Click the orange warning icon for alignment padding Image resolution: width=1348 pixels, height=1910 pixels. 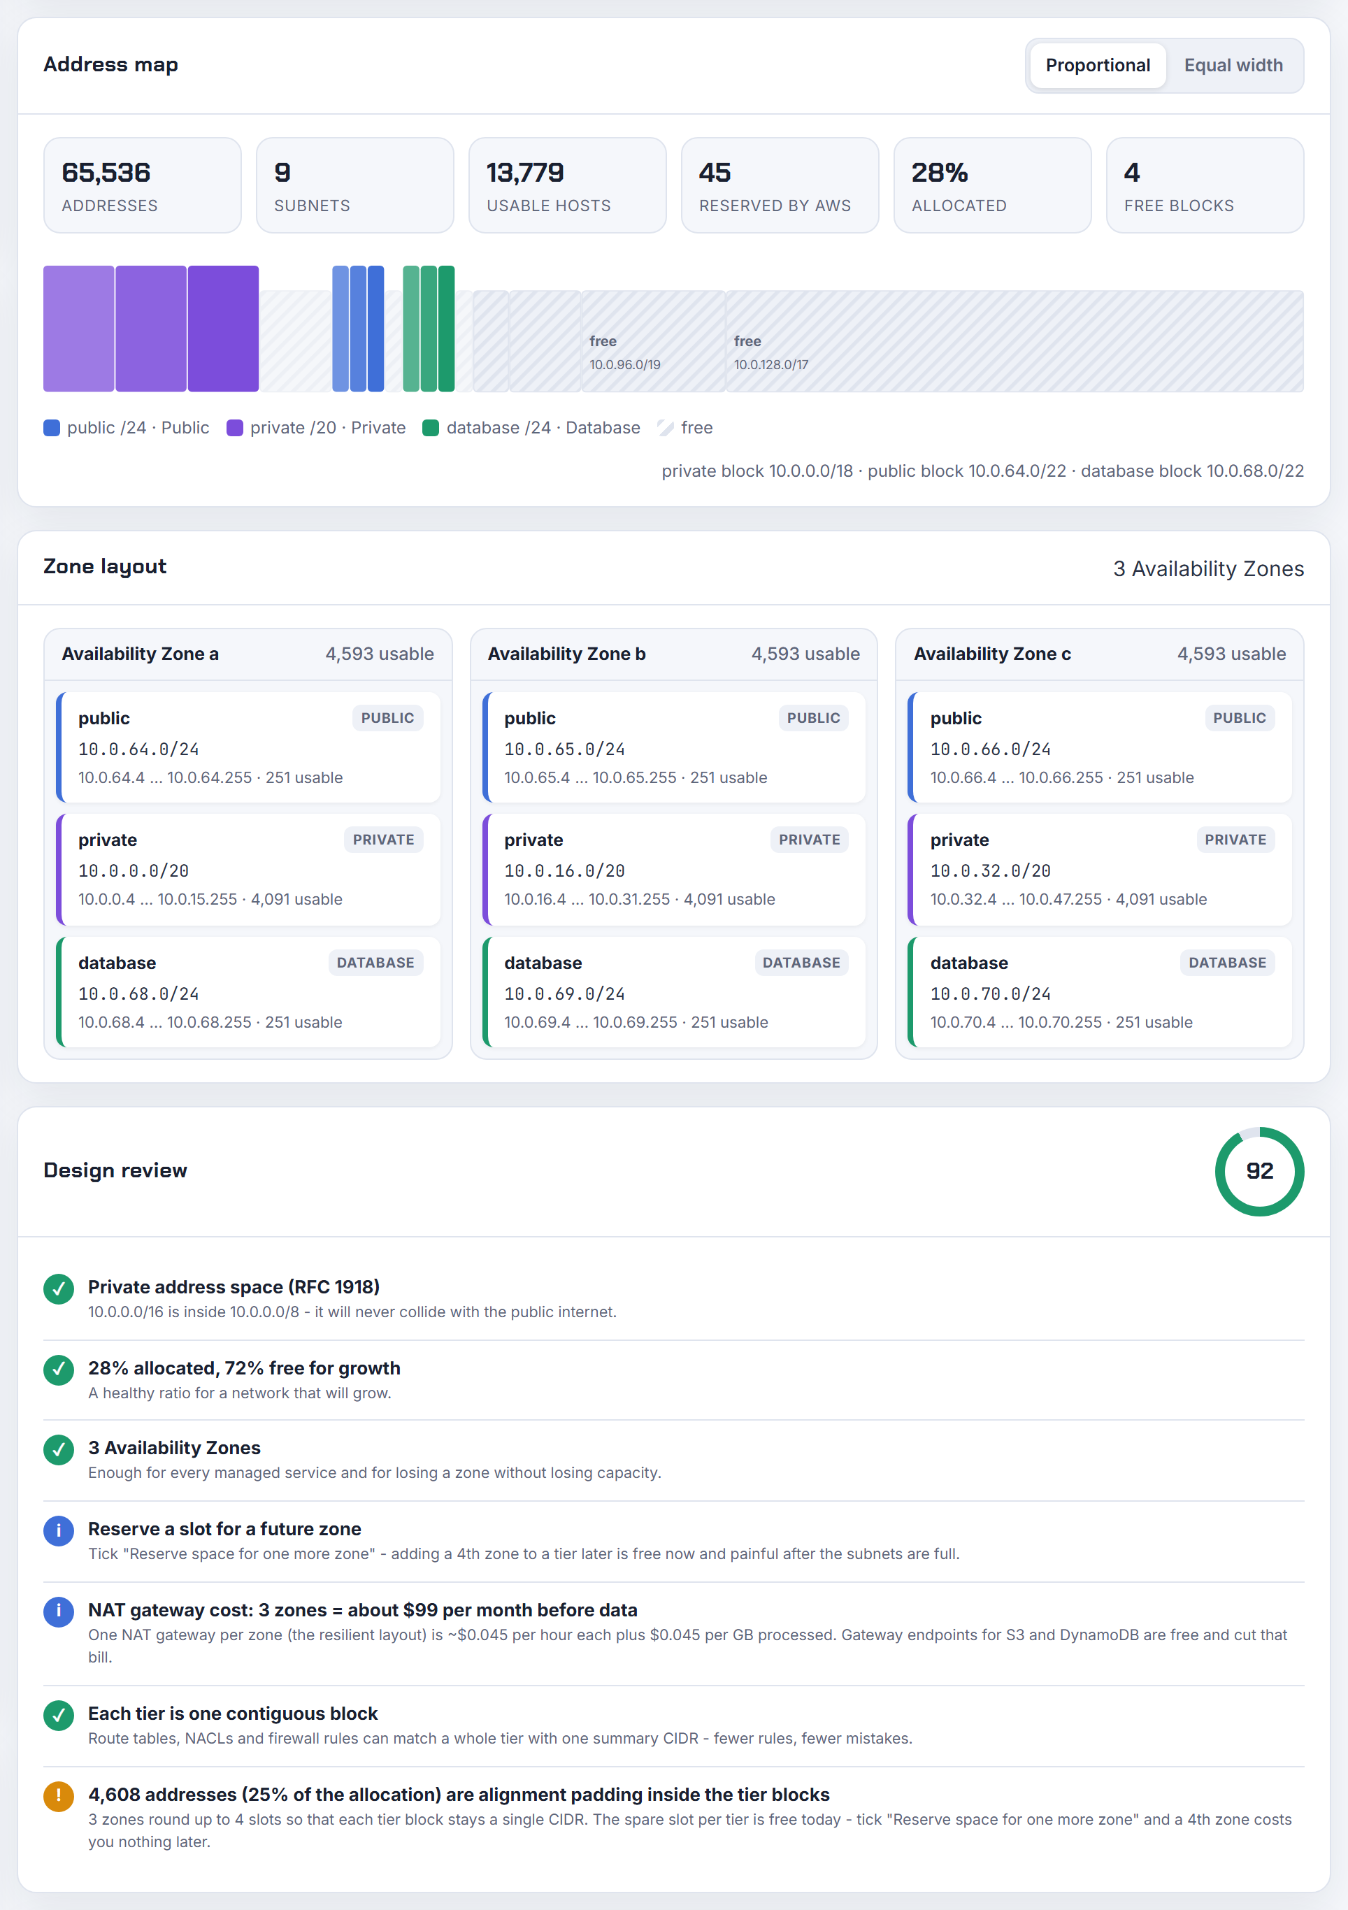[x=58, y=1796]
